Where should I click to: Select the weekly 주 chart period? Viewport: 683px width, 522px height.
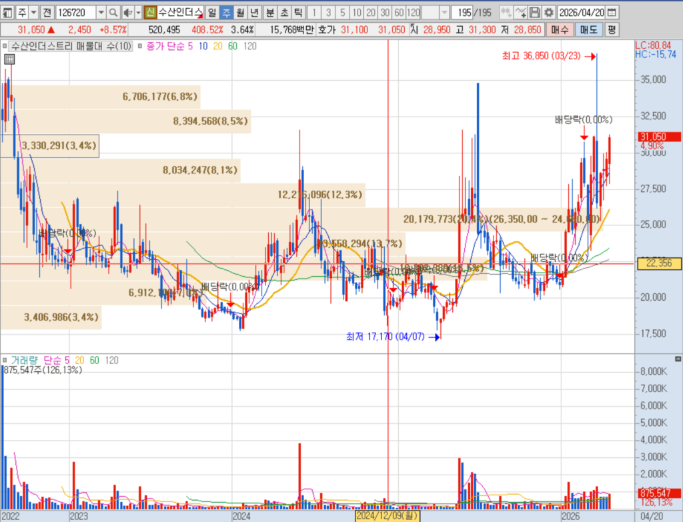[x=226, y=12]
